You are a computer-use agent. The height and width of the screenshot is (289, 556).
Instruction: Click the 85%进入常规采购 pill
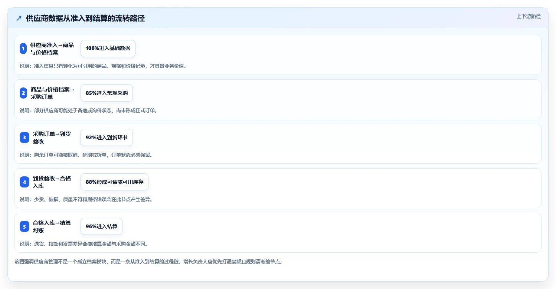pos(107,93)
